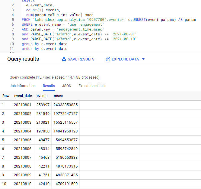Image resolution: width=201 pixels, height=189 pixels.
Task: Select cell with event date 20210809
Action: pyautogui.click(x=23, y=175)
